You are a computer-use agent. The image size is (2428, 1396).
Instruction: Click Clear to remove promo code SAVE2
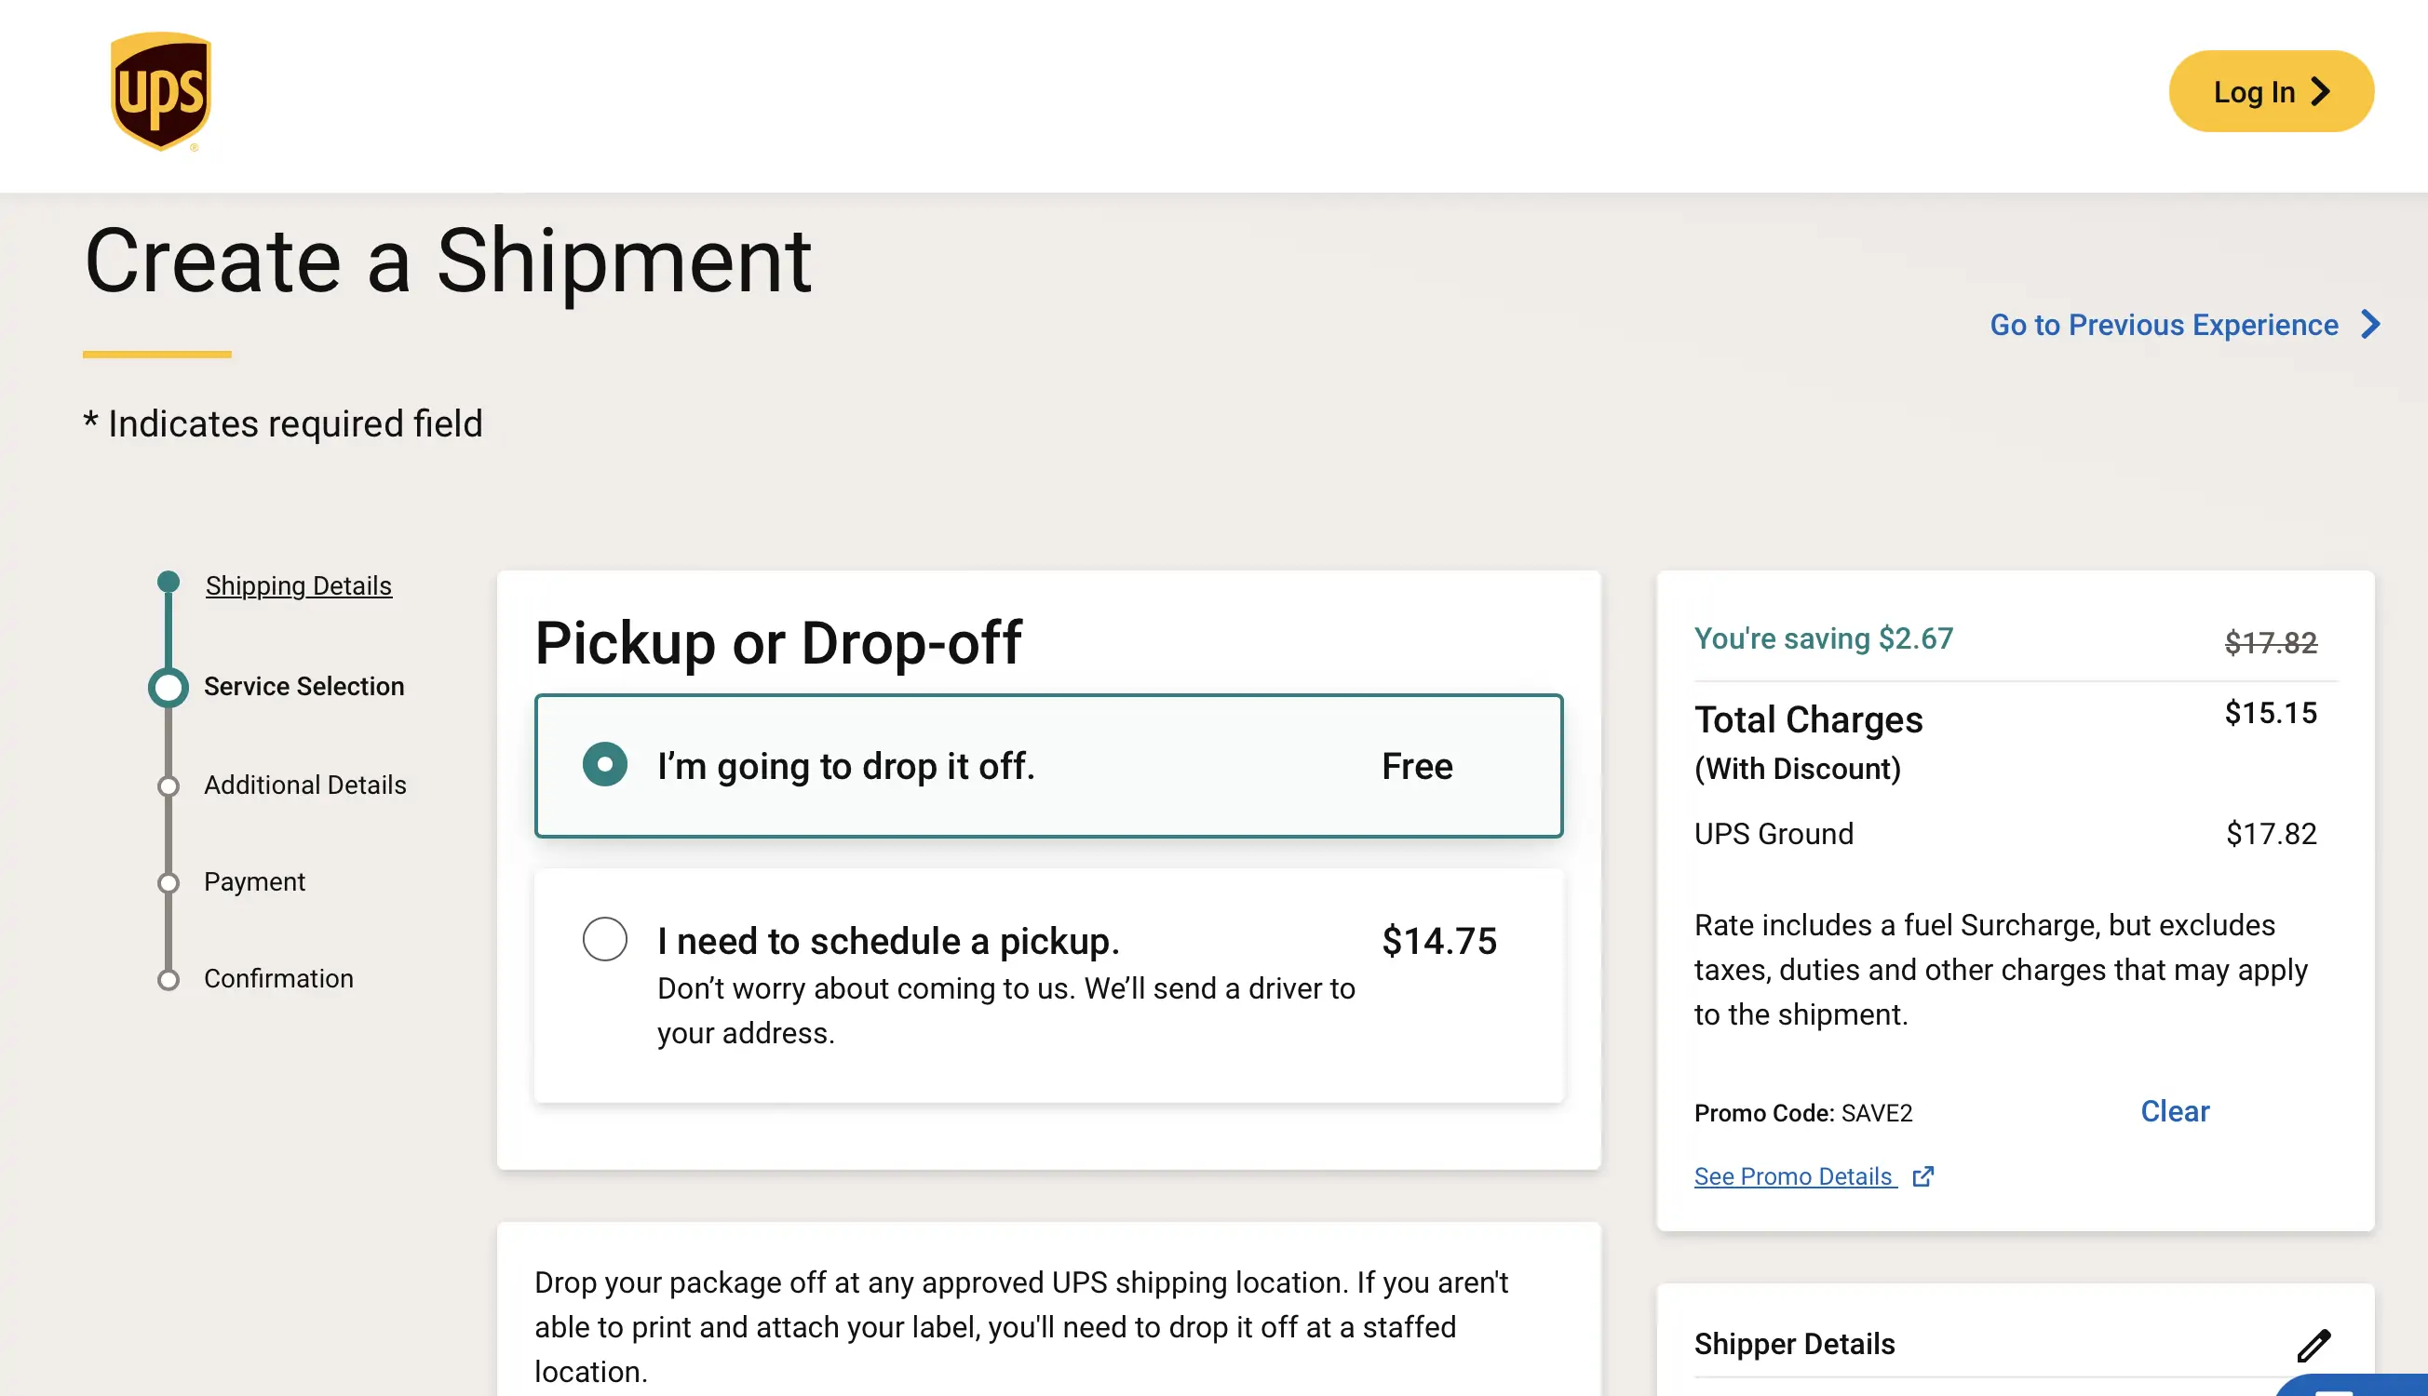click(2174, 1111)
